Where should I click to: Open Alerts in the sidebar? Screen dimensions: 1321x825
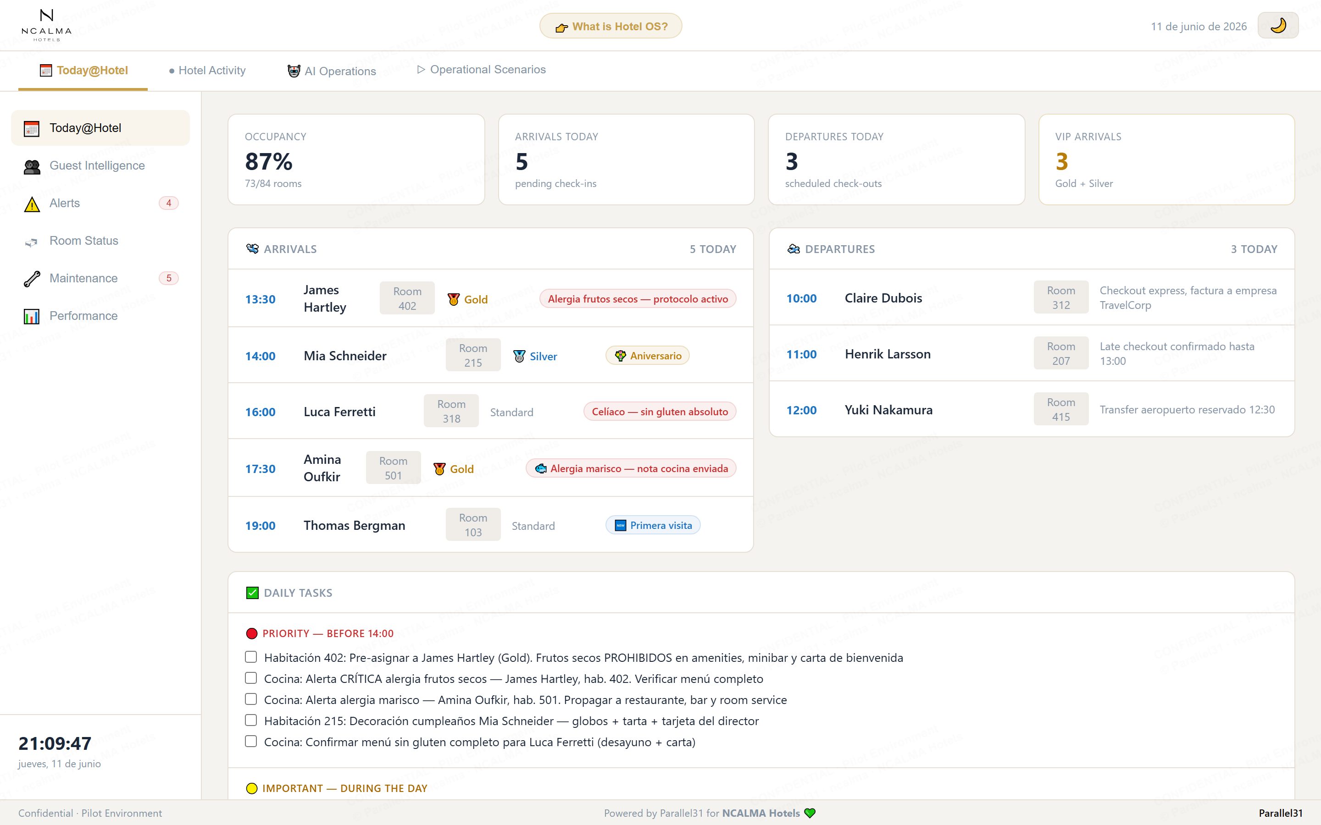click(100, 203)
